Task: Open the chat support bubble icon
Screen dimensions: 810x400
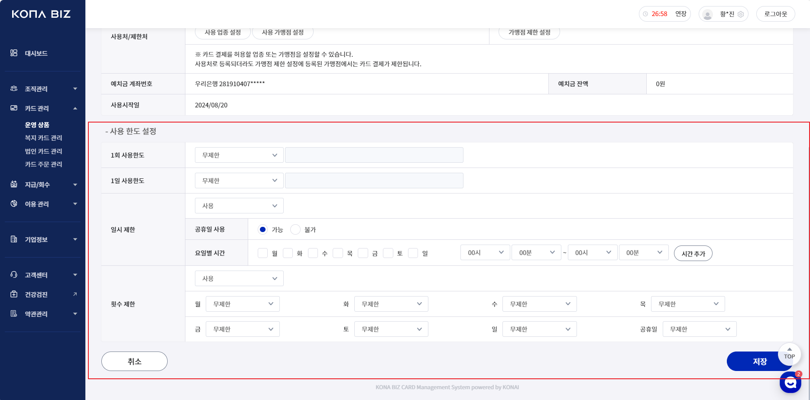Action: pyautogui.click(x=791, y=382)
